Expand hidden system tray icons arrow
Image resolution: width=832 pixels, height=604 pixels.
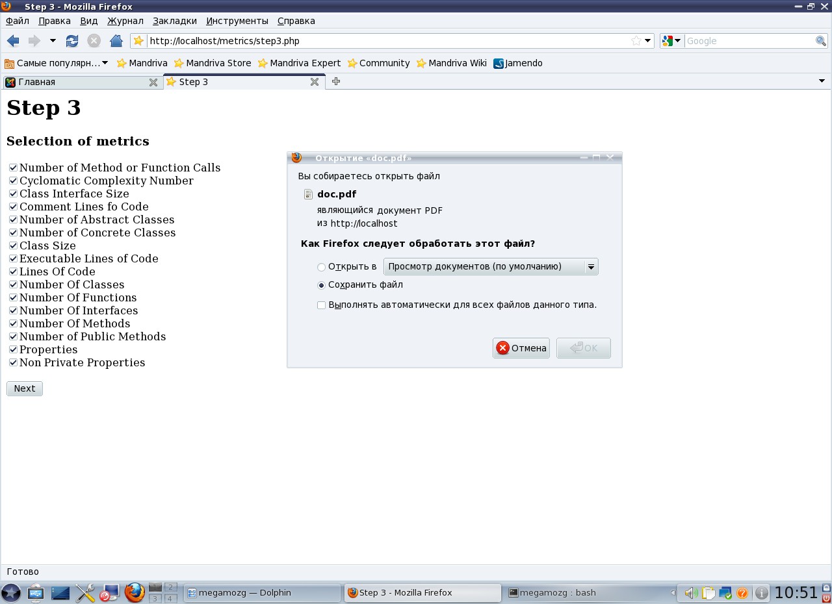[x=673, y=593]
